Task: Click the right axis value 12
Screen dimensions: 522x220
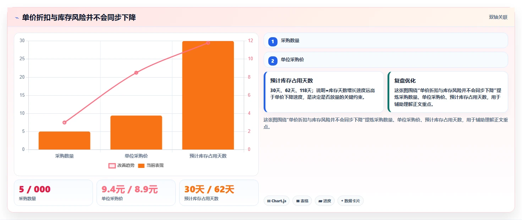Action: [250, 41]
